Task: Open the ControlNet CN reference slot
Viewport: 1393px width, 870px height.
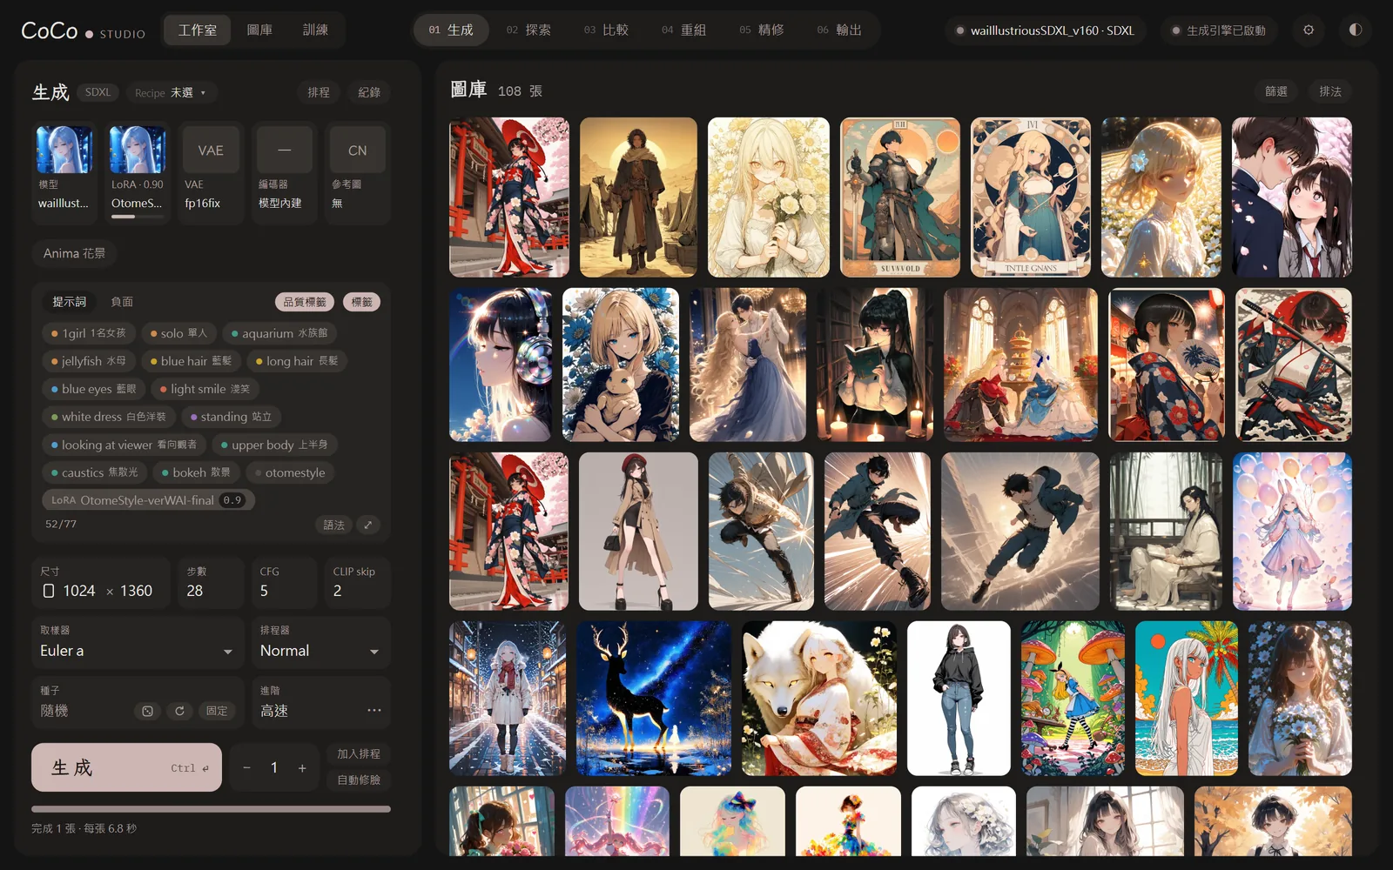Action: [357, 174]
